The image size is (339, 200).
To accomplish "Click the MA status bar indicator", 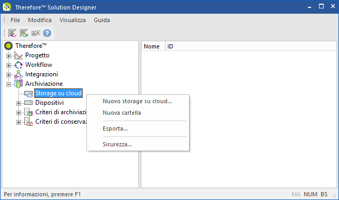I will coord(296,194).
